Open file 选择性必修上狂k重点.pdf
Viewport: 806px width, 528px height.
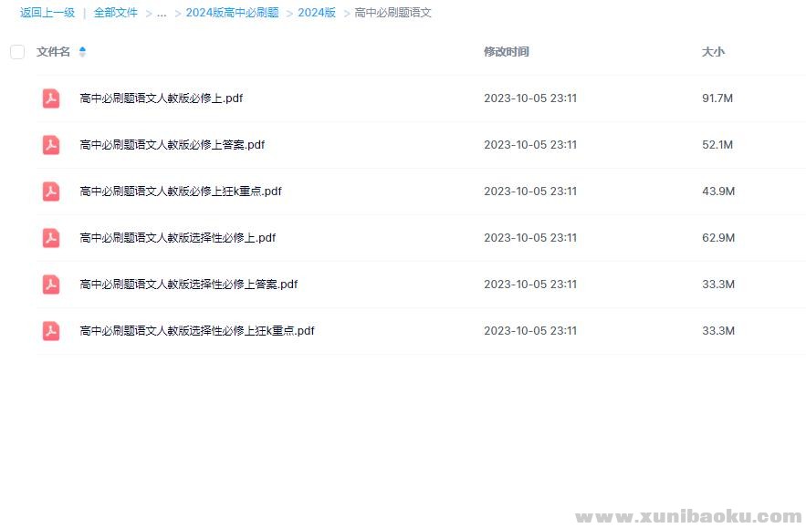point(197,331)
